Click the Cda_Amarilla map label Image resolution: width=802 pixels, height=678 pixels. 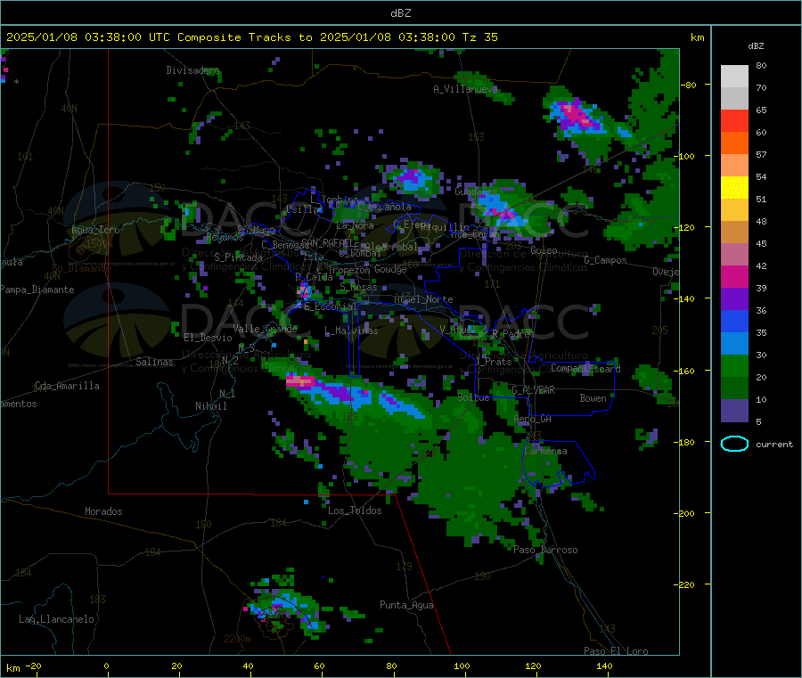click(x=67, y=386)
